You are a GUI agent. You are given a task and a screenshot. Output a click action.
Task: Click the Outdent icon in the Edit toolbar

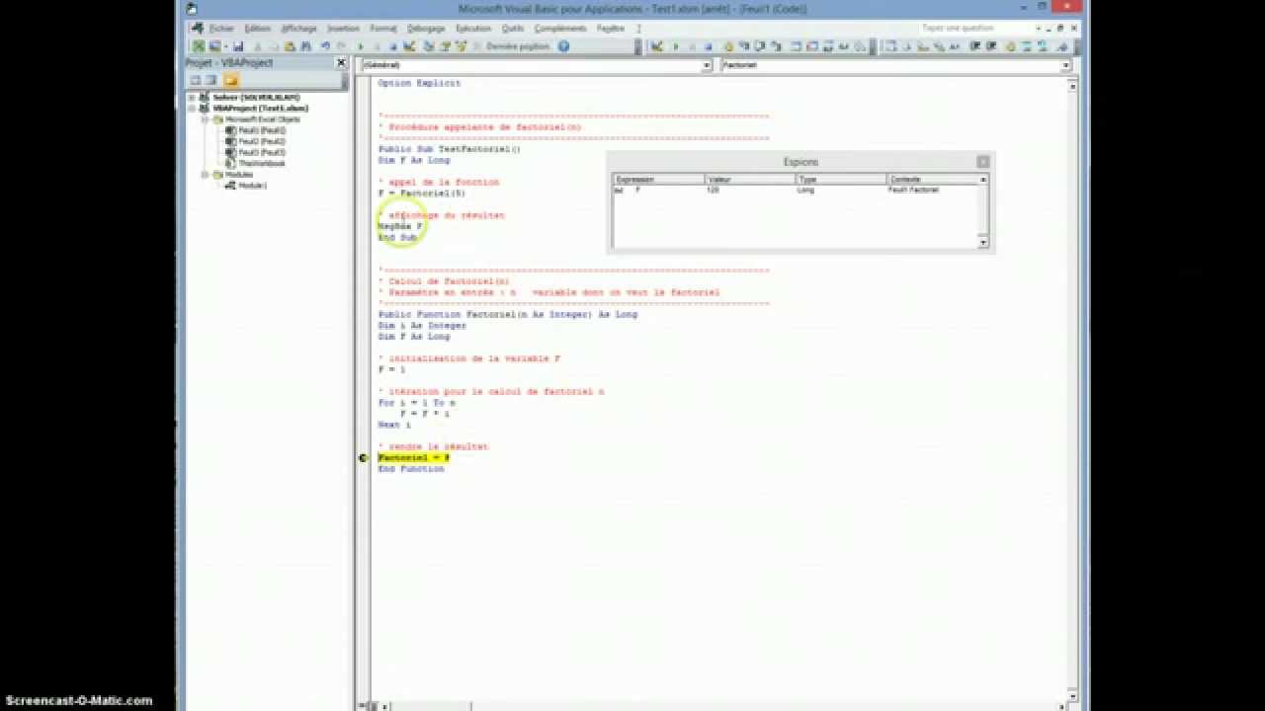click(x=990, y=46)
